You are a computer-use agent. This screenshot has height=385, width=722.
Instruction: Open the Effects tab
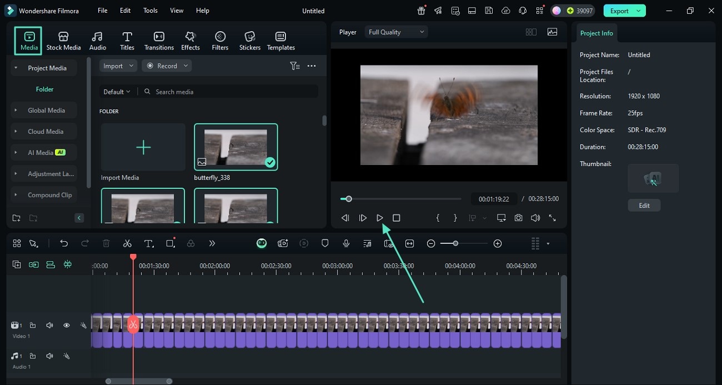[190, 41]
